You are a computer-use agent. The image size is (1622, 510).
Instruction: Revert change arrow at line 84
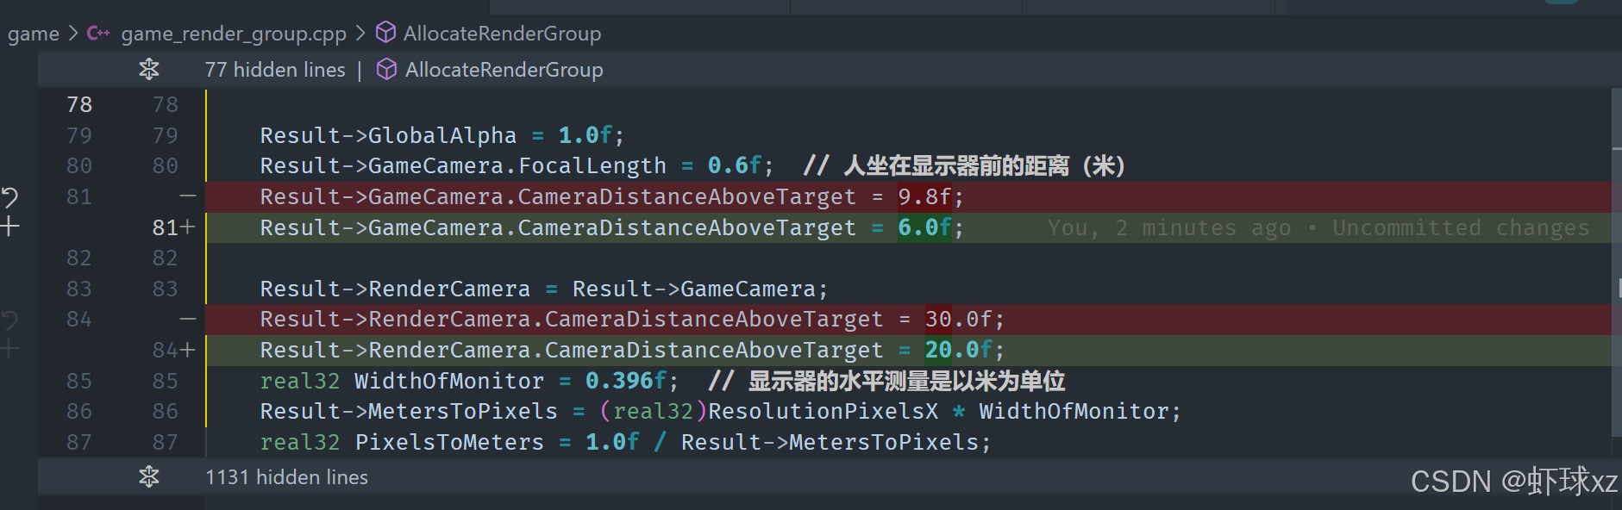coord(9,320)
